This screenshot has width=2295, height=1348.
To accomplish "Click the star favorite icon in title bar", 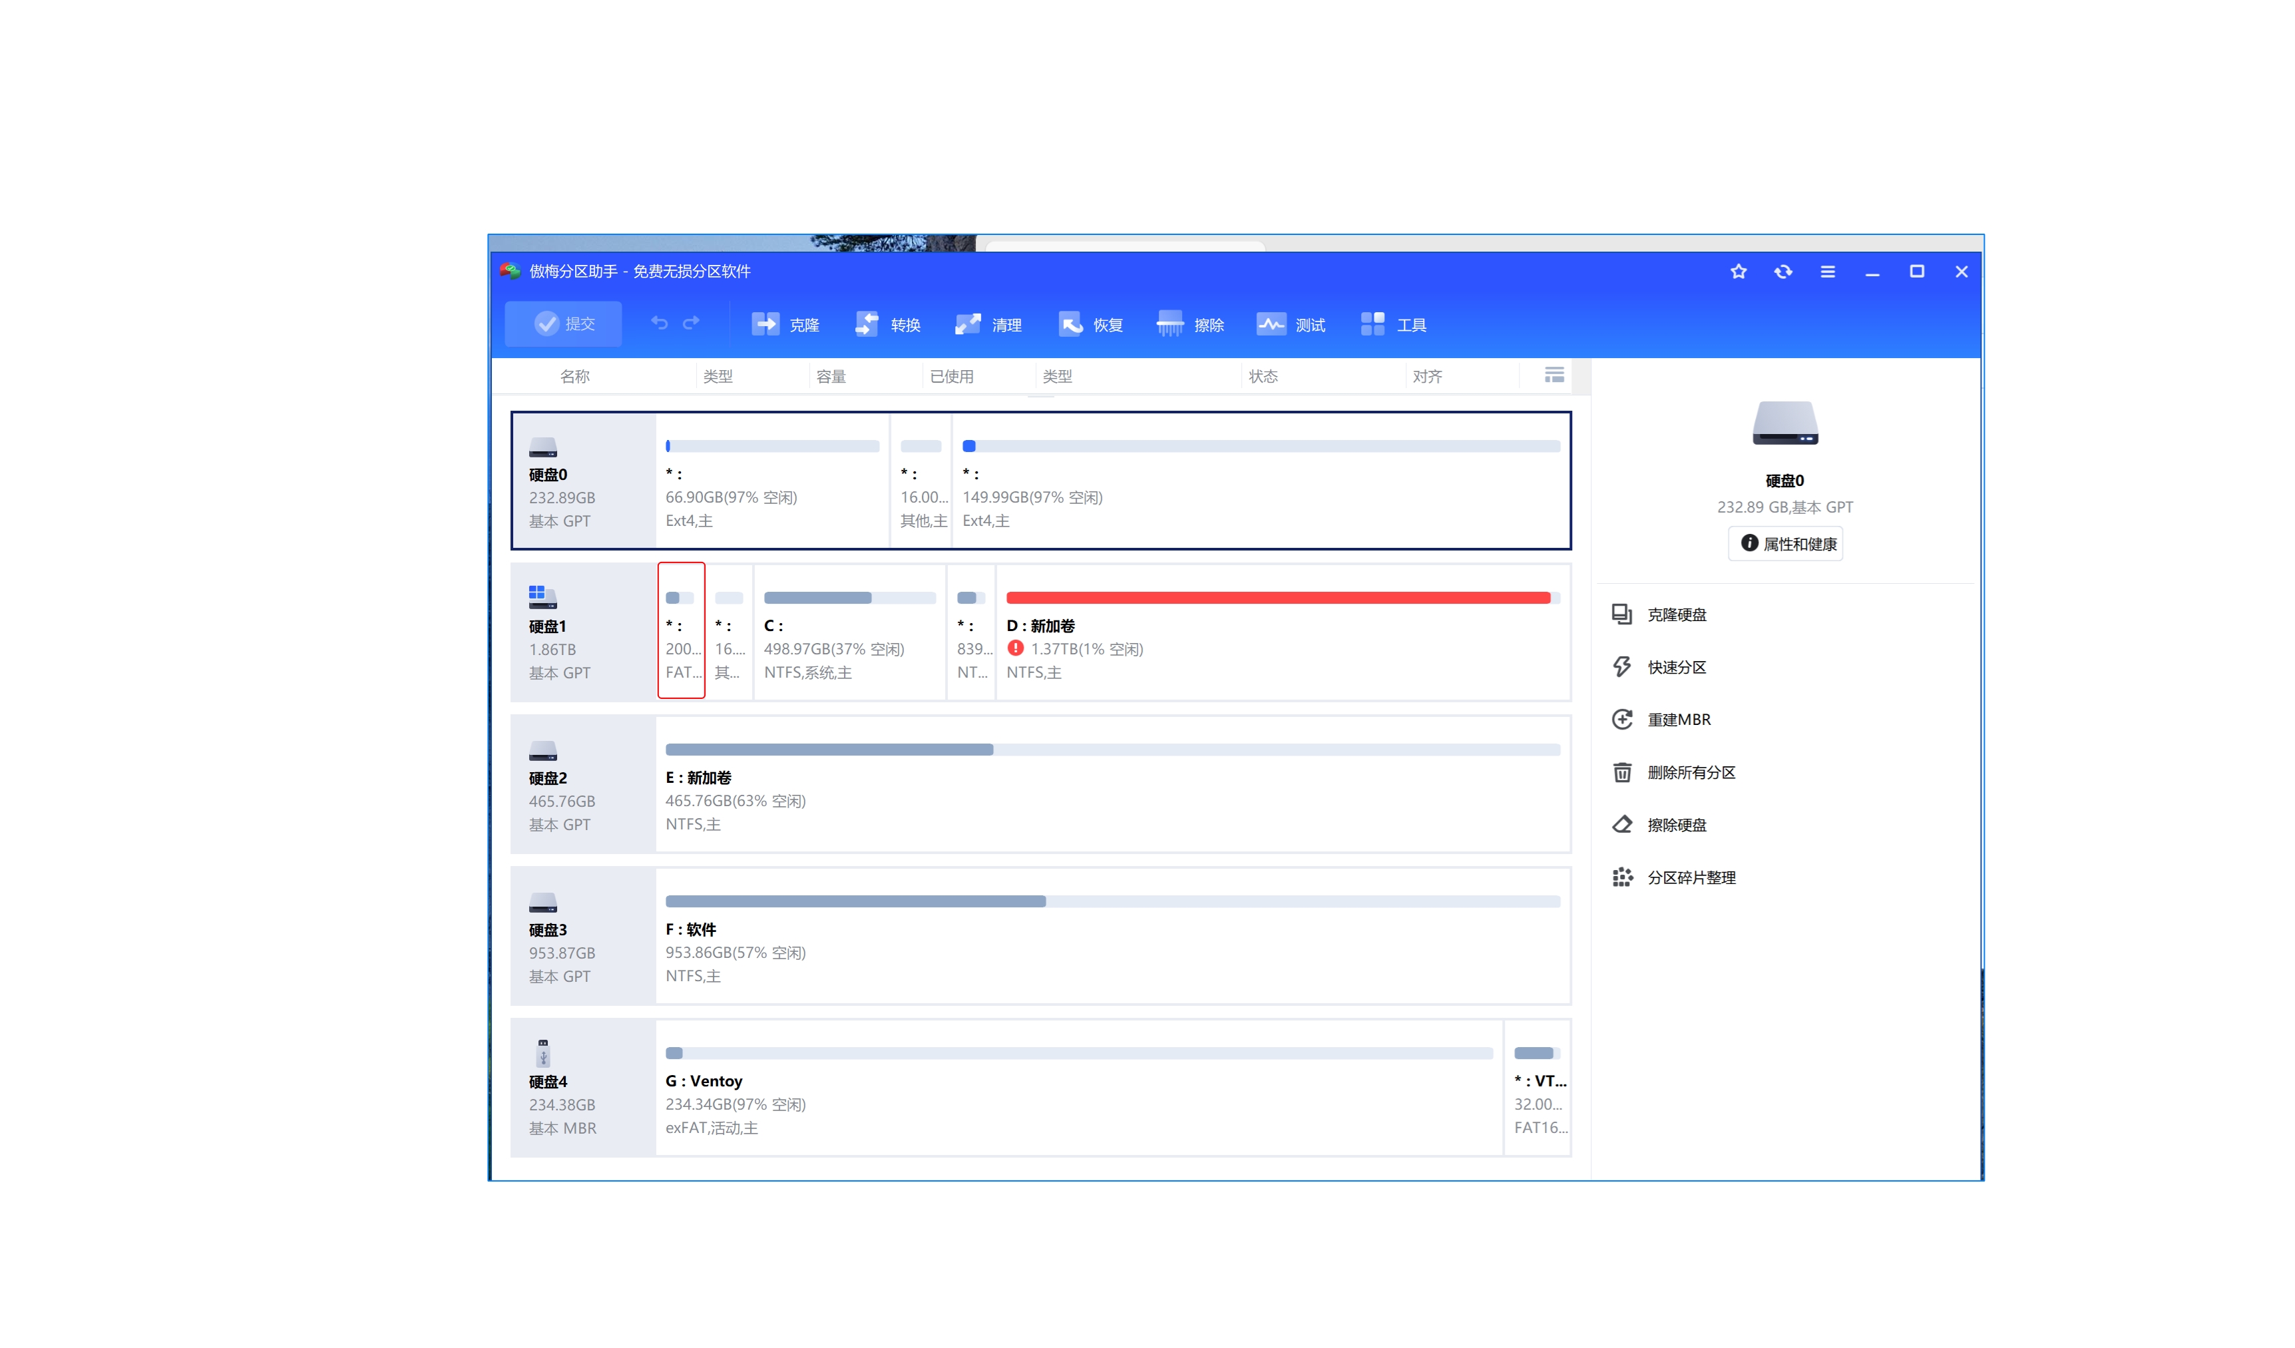I will 1739,272.
